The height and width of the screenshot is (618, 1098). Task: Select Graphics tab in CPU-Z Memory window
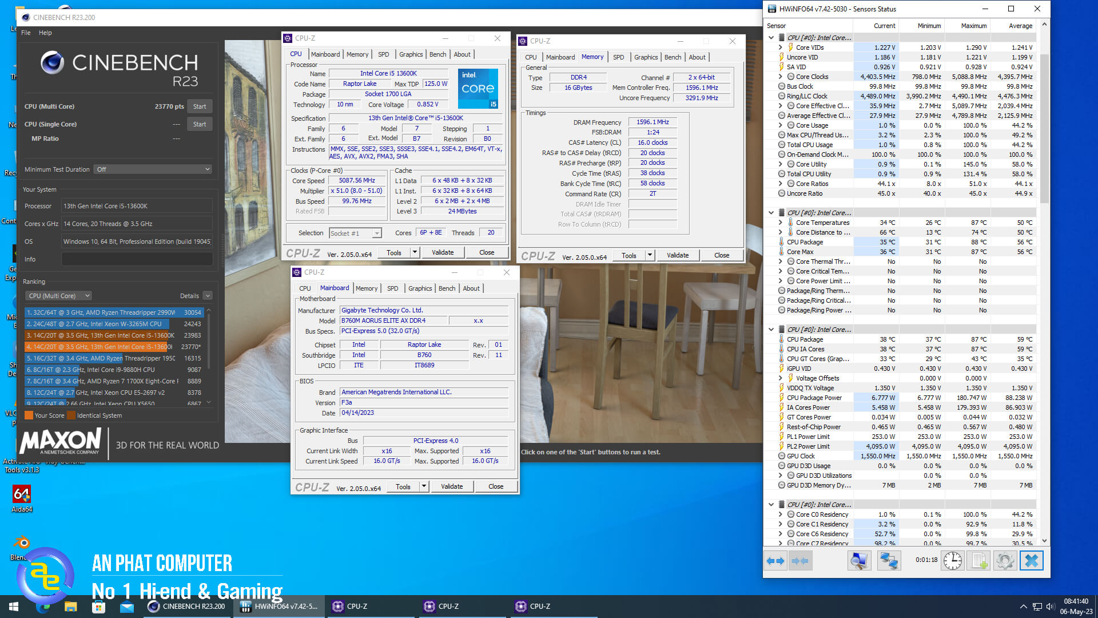tap(646, 57)
